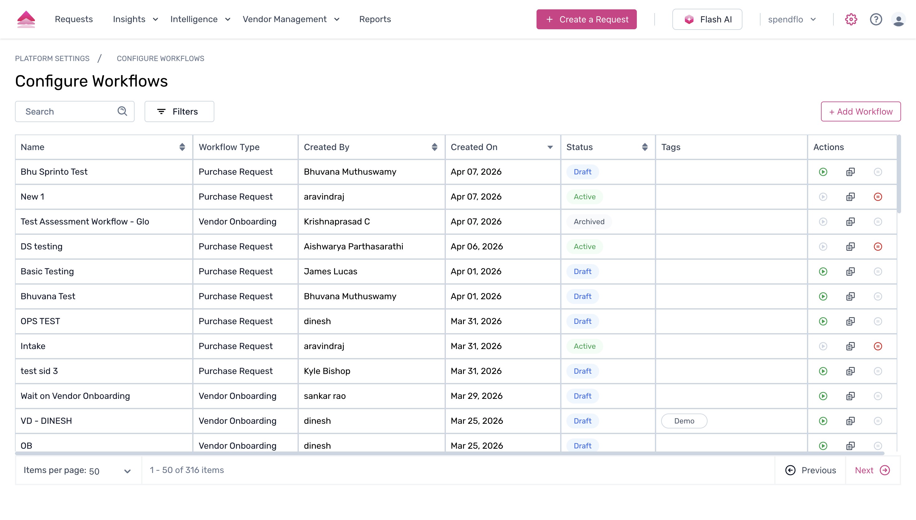This screenshot has height=520, width=916.
Task: Activate the Bhu Sprinto Test workflow
Action: (x=823, y=172)
